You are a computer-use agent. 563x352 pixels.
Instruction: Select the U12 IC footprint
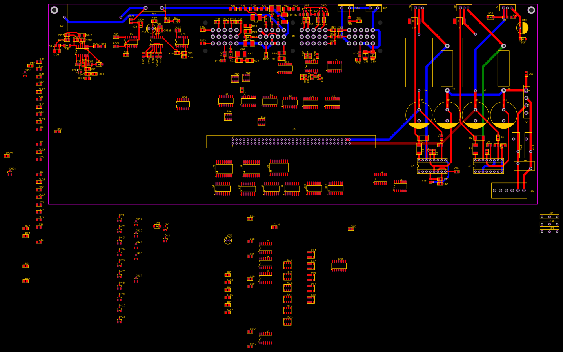332,103
